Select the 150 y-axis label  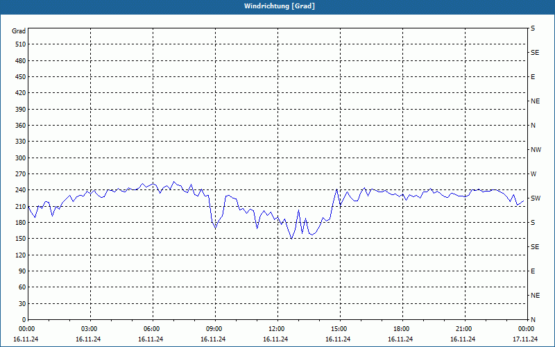coord(21,239)
